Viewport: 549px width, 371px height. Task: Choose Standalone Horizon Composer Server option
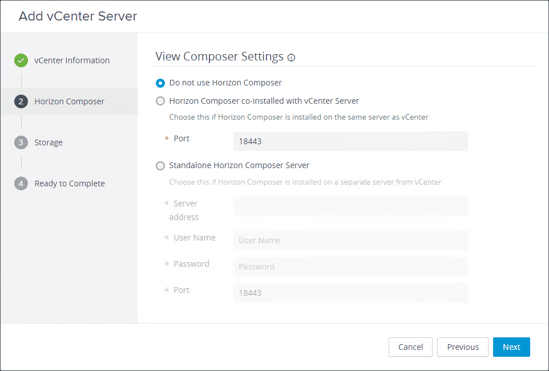coord(160,165)
